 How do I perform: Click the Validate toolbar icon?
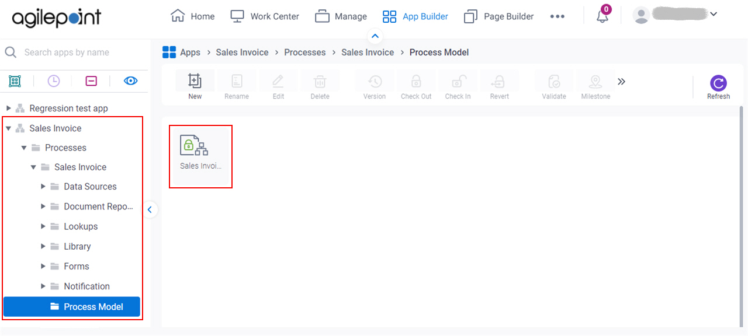point(554,81)
